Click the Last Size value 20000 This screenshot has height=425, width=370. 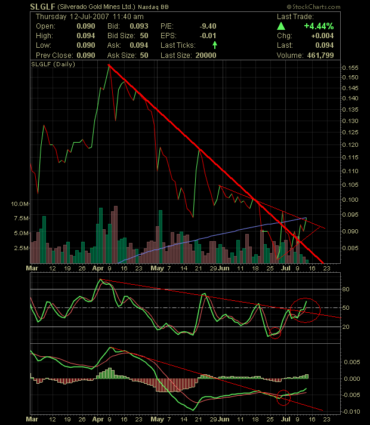(x=206, y=56)
